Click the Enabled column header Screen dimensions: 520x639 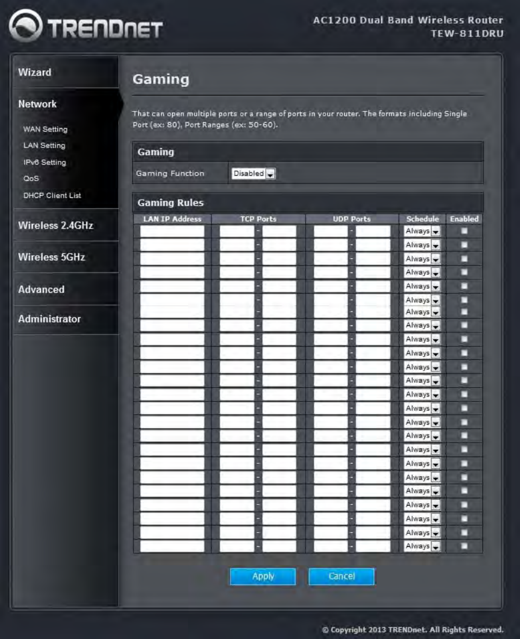point(464,219)
